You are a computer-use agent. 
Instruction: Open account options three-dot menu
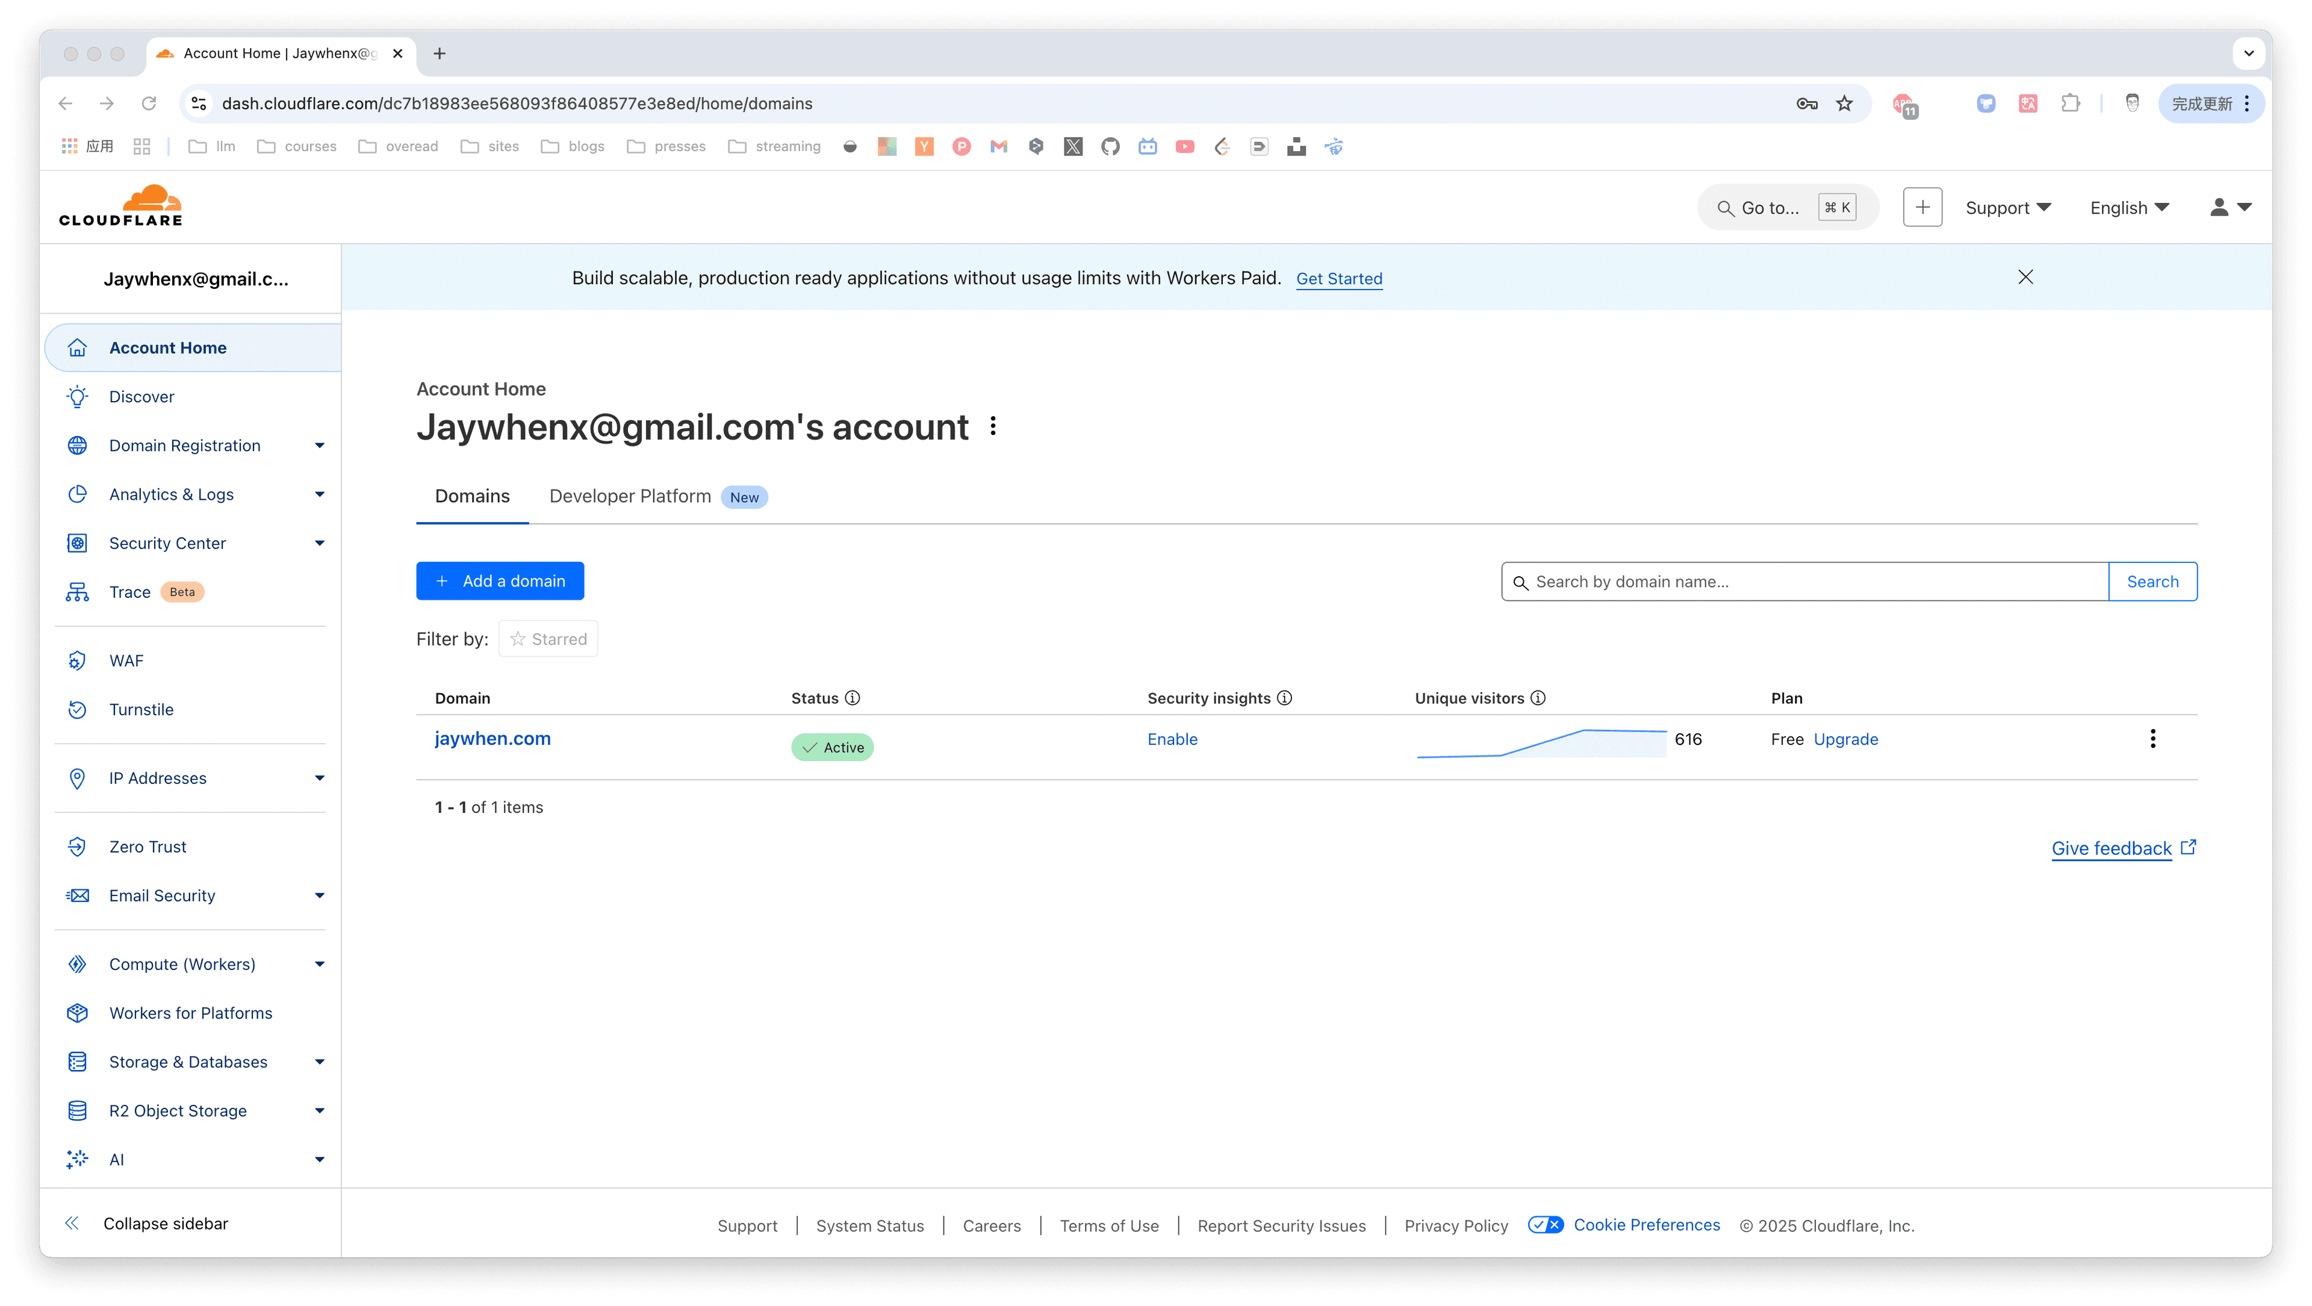click(x=993, y=426)
